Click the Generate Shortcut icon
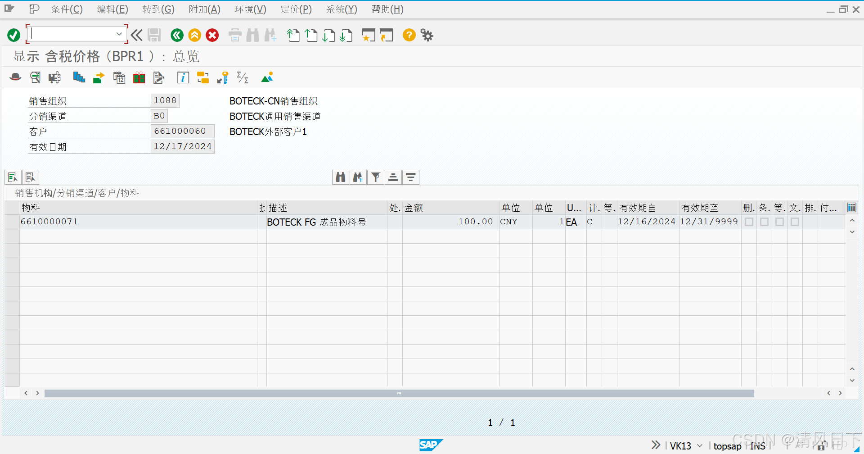The height and width of the screenshot is (454, 864). 386,35
